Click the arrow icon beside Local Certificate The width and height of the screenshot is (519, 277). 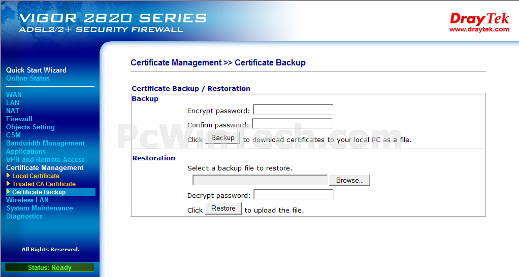coord(8,176)
